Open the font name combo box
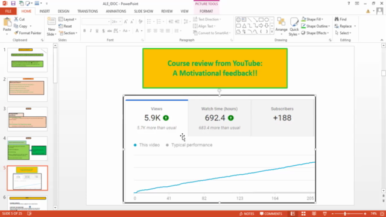The height and width of the screenshot is (217, 386). pyautogui.click(x=96, y=22)
